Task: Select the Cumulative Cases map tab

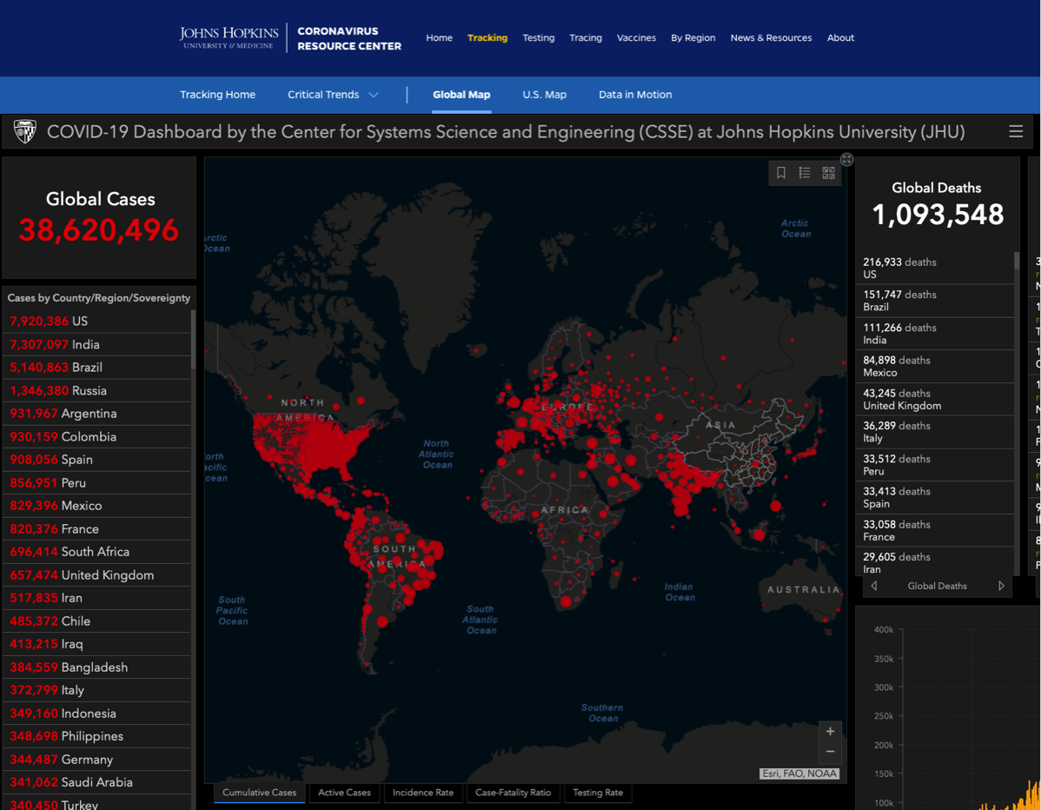Action: tap(260, 793)
